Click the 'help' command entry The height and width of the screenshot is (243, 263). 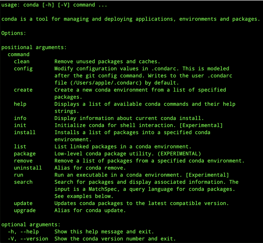[20, 104]
